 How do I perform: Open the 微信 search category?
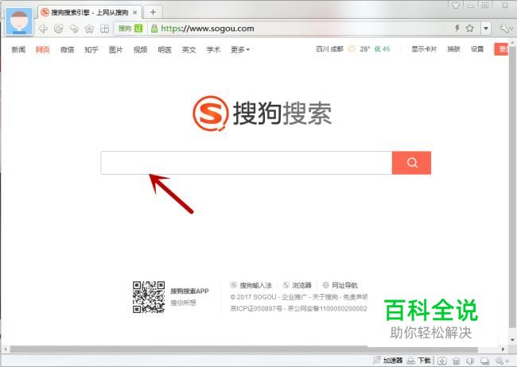(x=67, y=50)
